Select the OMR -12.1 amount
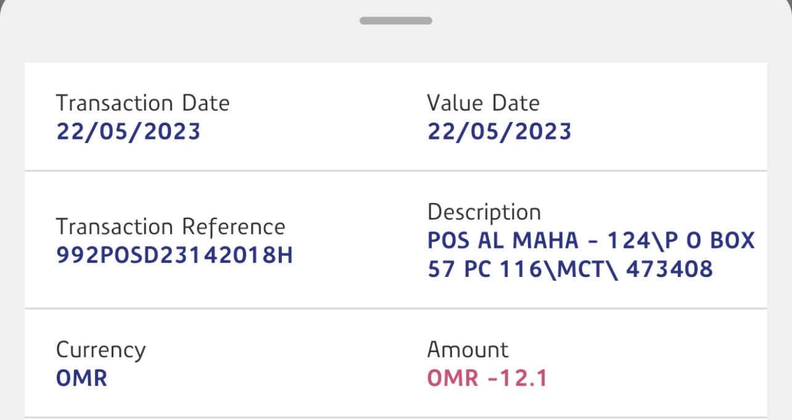The height and width of the screenshot is (420, 792). [487, 378]
